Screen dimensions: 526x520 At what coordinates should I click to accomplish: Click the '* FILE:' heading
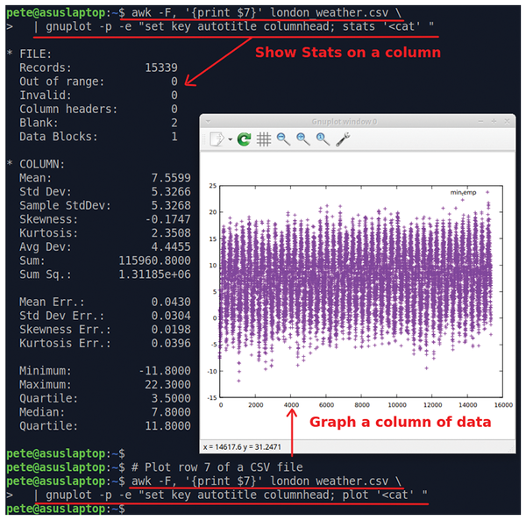[29, 54]
